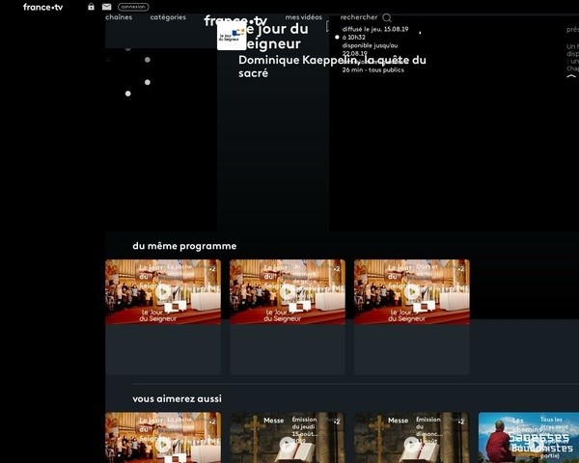Click the Le Jour du Seigneur program logo
The height and width of the screenshot is (463, 579).
click(231, 37)
